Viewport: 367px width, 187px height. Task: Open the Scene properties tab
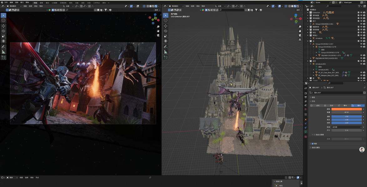click(306, 105)
